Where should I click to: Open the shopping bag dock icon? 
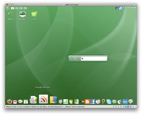point(71,102)
